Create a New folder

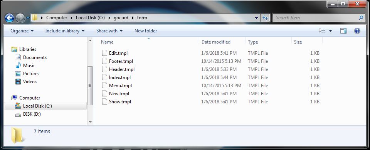(x=146, y=31)
